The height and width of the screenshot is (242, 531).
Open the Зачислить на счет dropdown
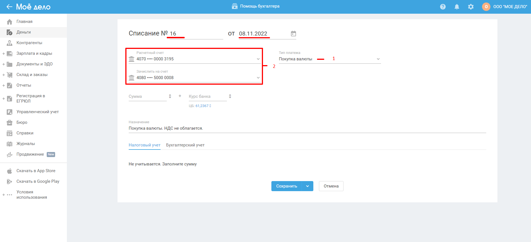tap(258, 78)
